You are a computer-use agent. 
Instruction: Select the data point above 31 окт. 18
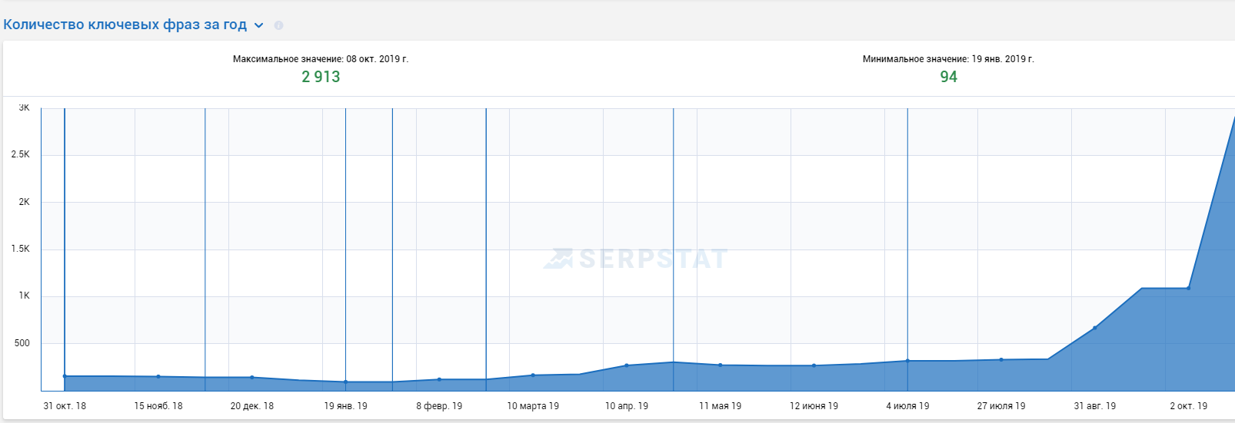(x=65, y=376)
